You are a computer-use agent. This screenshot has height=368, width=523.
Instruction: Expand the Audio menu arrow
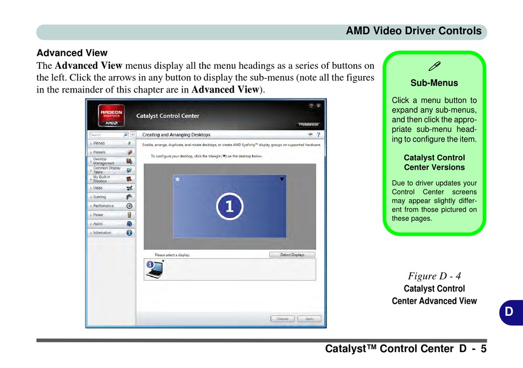click(91, 224)
